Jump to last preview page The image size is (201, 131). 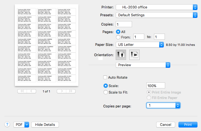point(71,91)
